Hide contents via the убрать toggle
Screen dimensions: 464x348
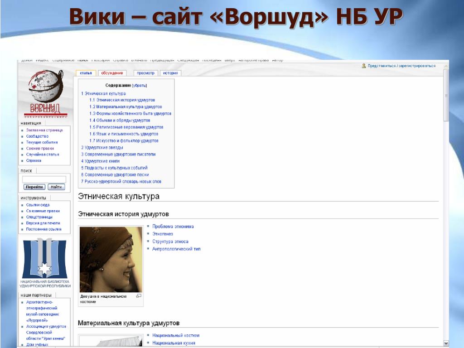click(140, 86)
